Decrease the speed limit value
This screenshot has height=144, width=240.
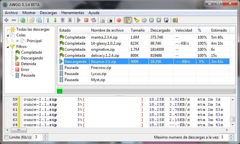click(x=45, y=139)
